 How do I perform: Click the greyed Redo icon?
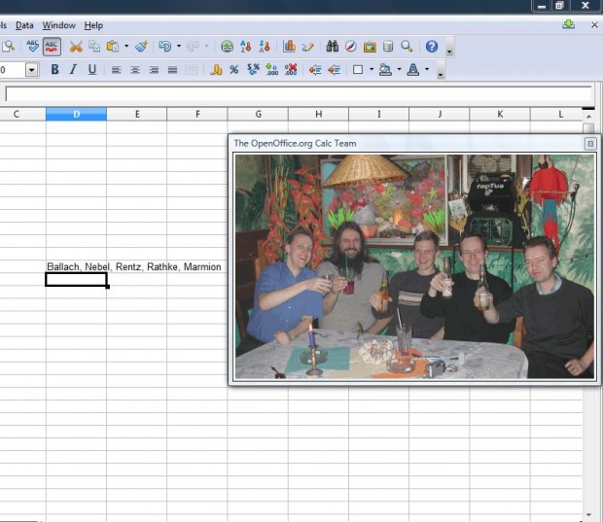tap(193, 47)
